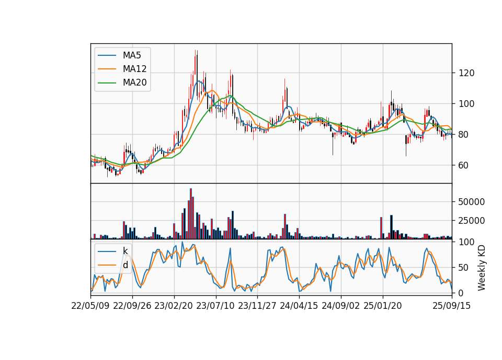Click the 24/09/02 date tick label
The image size is (502, 360).
point(340,306)
